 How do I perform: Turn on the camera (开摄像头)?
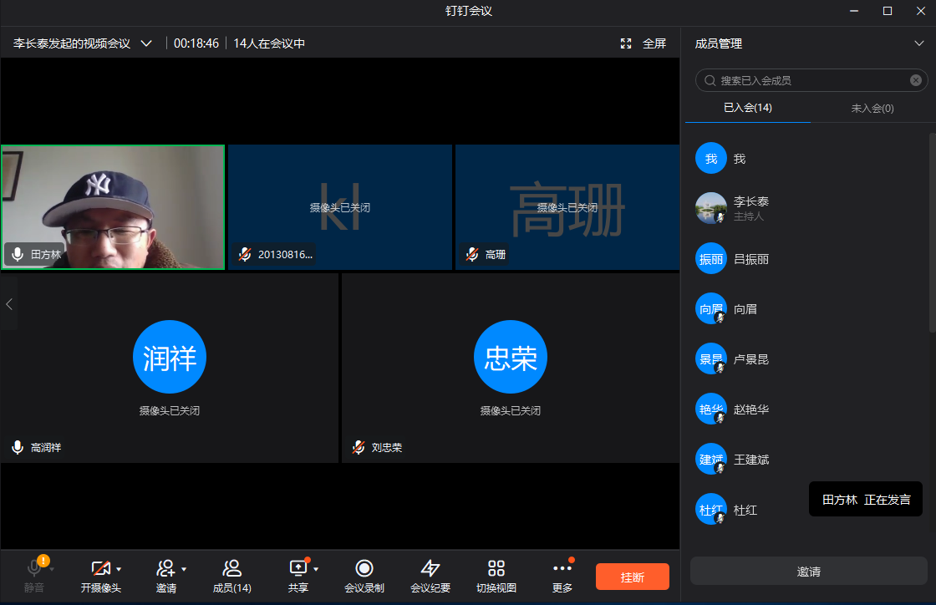[100, 569]
